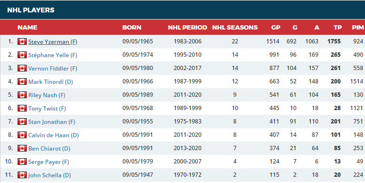This screenshot has width=365, height=183.
Task: Sort by NHL SEASONS header
Action: pyautogui.click(x=235, y=28)
